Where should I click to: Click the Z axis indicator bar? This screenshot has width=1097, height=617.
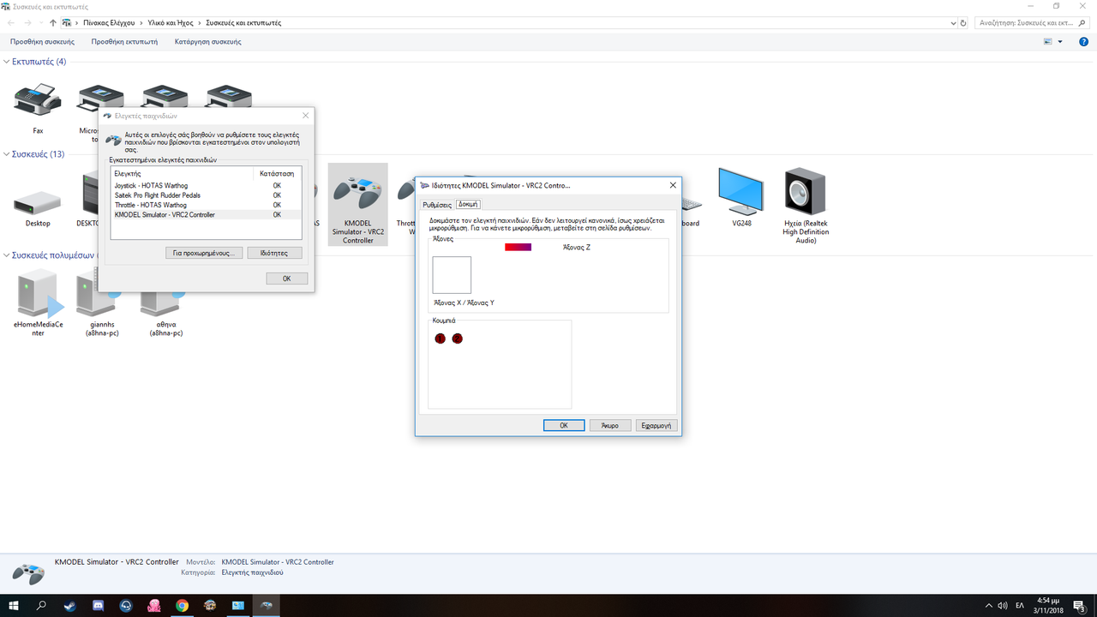click(519, 247)
